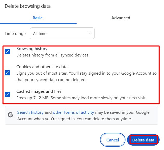Click the Delete browsing data title
Image resolution: width=164 pixels, height=150 pixels.
click(28, 6)
